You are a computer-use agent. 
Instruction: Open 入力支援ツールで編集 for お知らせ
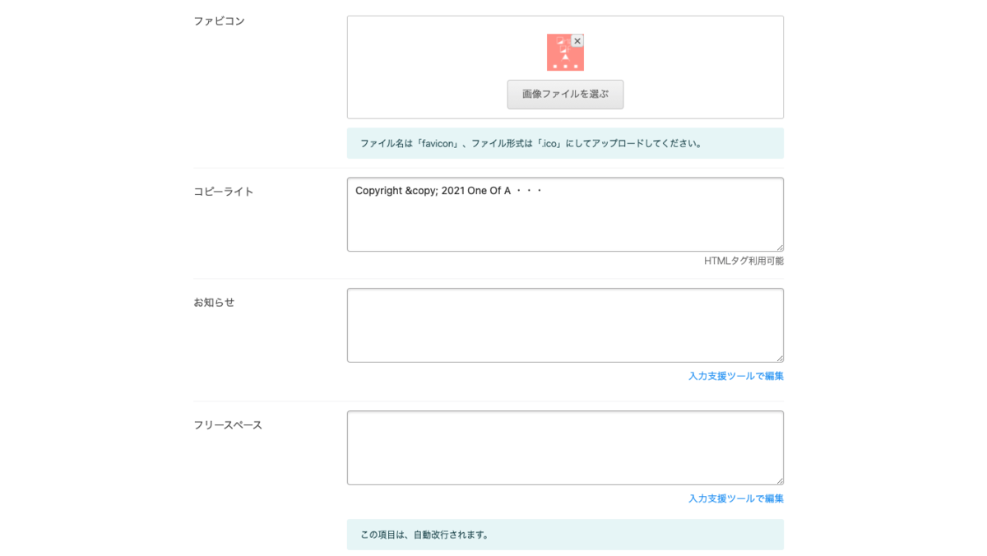pos(734,375)
